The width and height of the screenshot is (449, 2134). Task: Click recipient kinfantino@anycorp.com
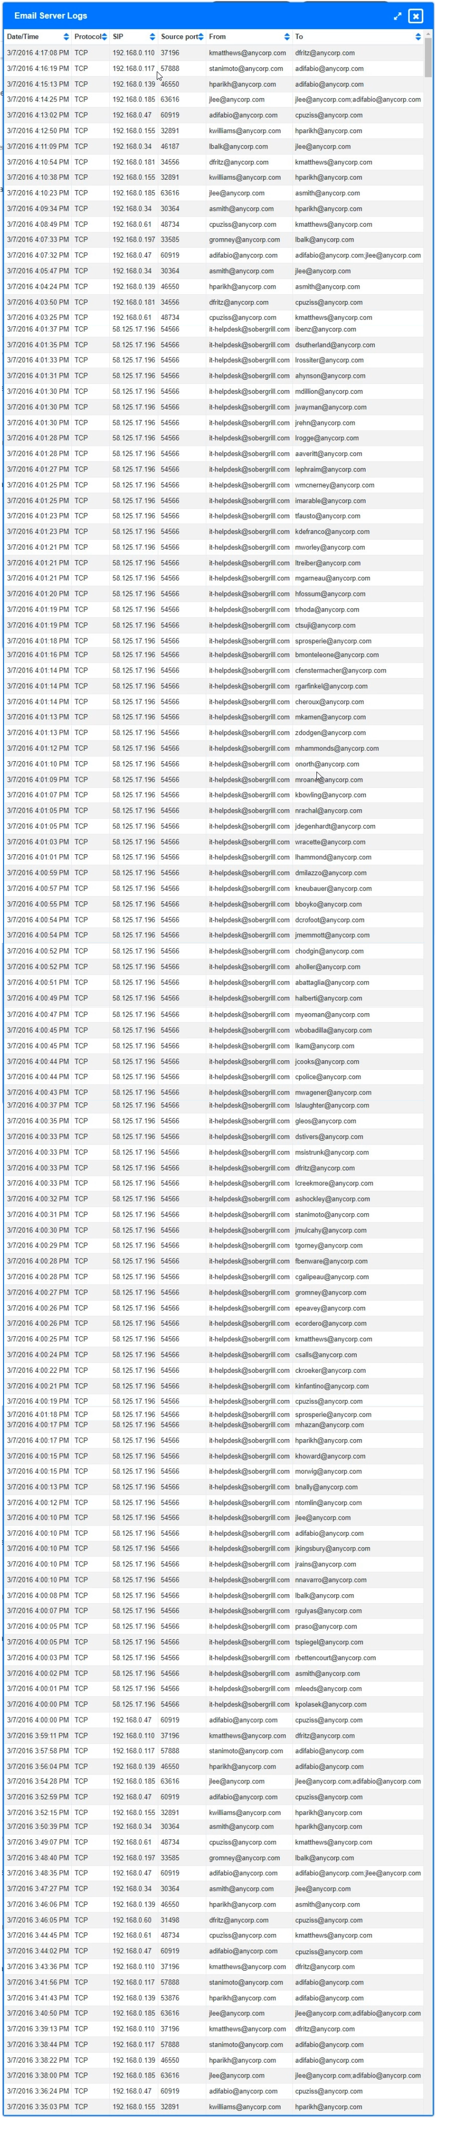[332, 1387]
